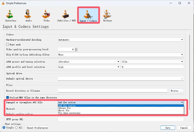Click the Browse... button
This screenshot has width=194, height=132.
point(176,91)
